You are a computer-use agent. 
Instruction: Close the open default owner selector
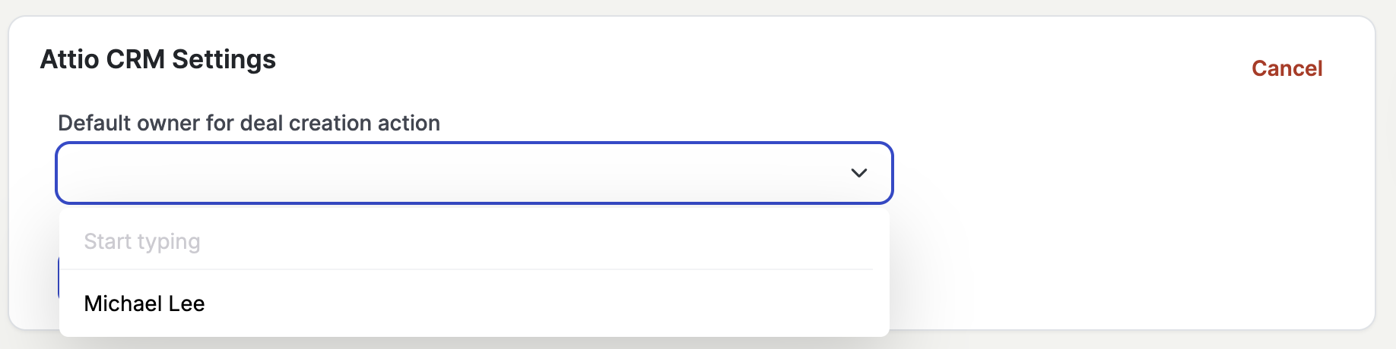click(858, 173)
